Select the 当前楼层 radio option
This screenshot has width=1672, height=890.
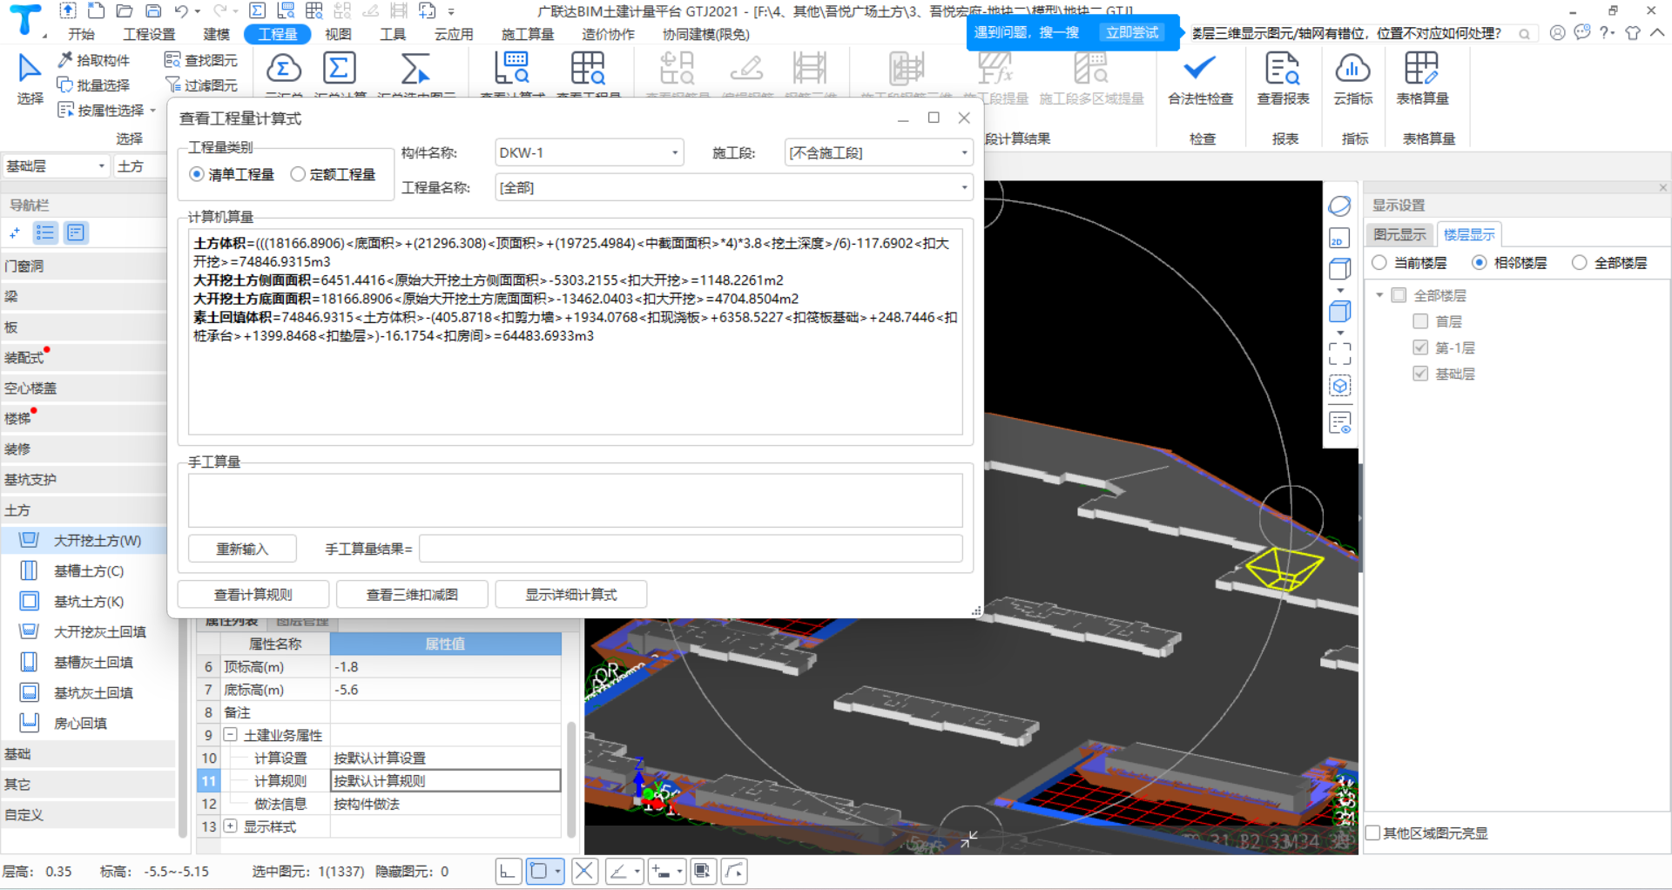point(1379,263)
